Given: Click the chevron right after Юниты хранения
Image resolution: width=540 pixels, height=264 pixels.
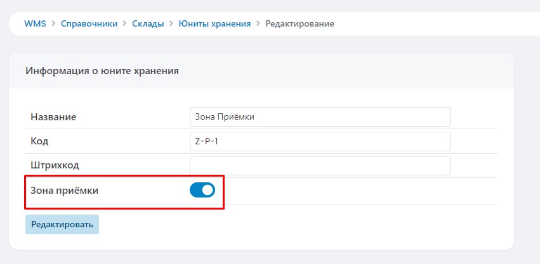Looking at the screenshot, I should coord(258,23).
